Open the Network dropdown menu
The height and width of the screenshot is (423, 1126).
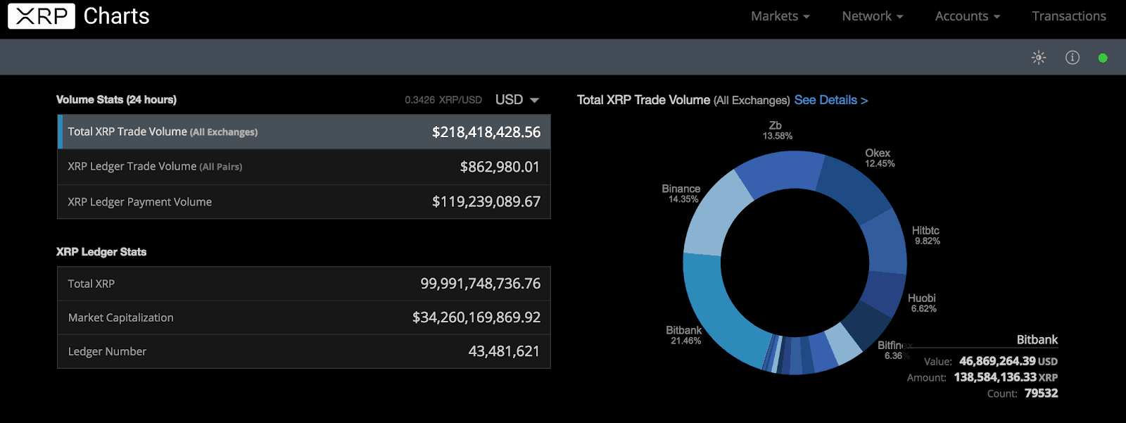click(873, 16)
